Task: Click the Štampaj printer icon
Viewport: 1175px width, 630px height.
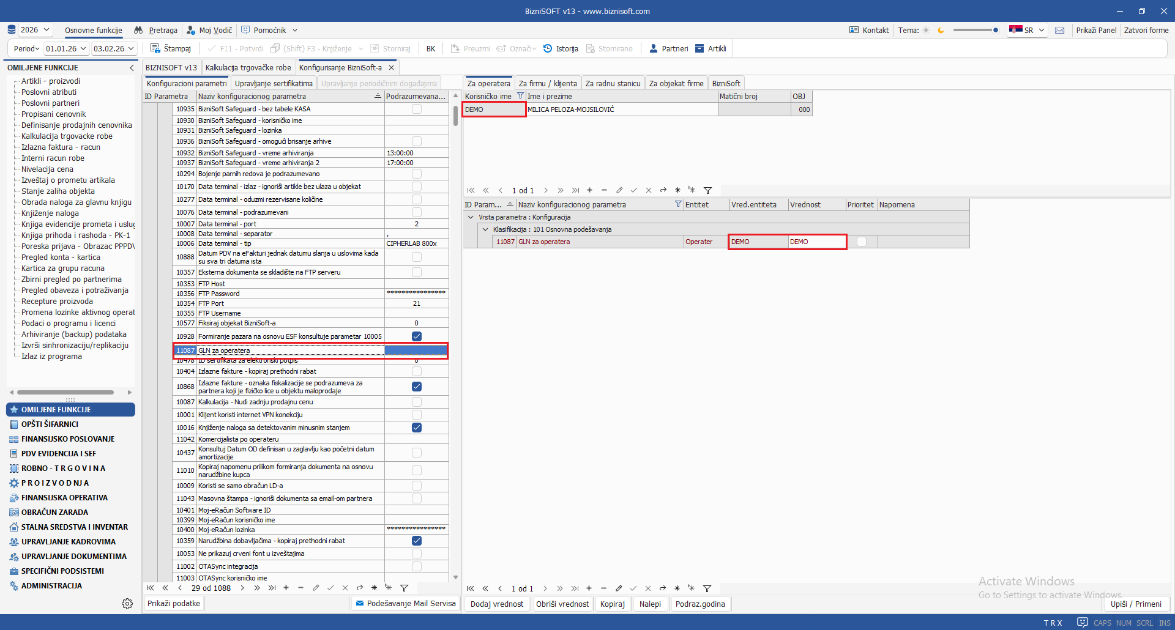Action: point(155,48)
